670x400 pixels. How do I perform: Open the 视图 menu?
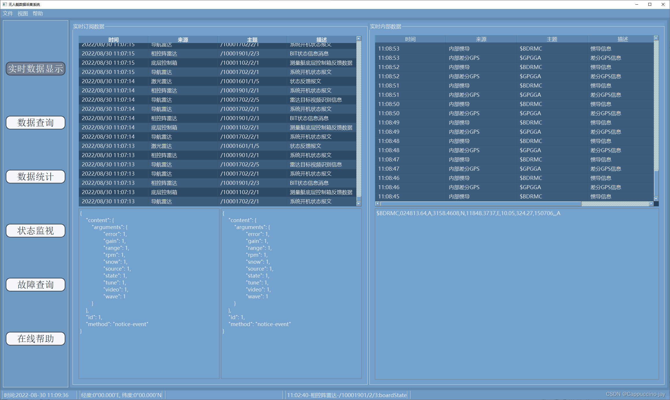point(23,14)
